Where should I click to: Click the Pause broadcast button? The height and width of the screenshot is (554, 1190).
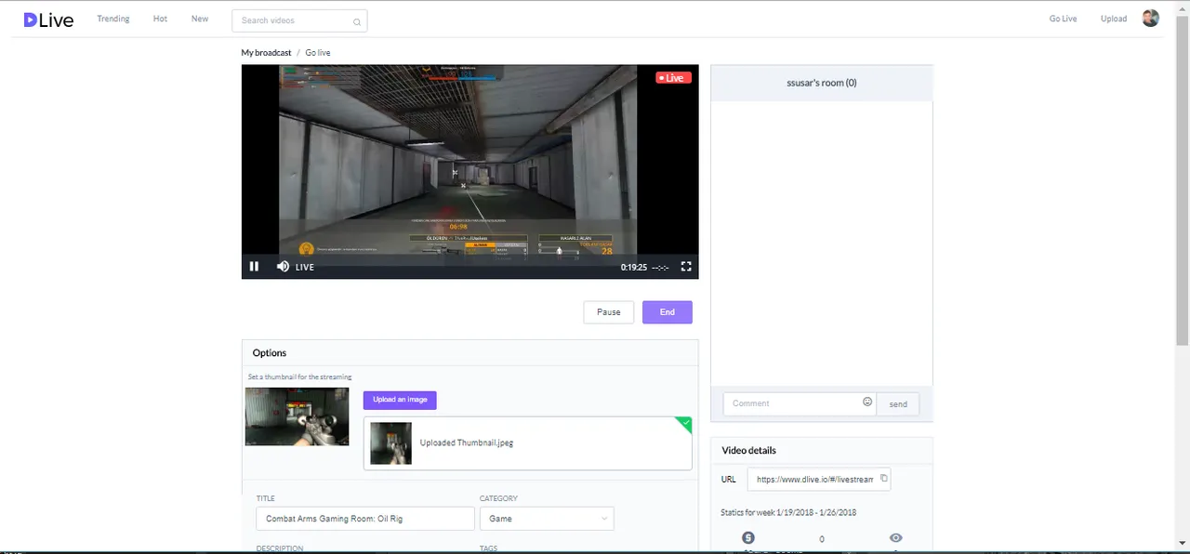tap(609, 312)
